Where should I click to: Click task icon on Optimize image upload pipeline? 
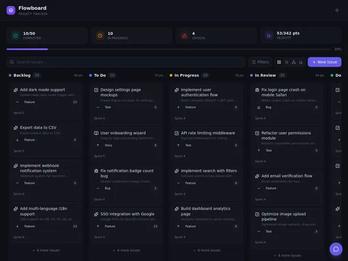257,214
